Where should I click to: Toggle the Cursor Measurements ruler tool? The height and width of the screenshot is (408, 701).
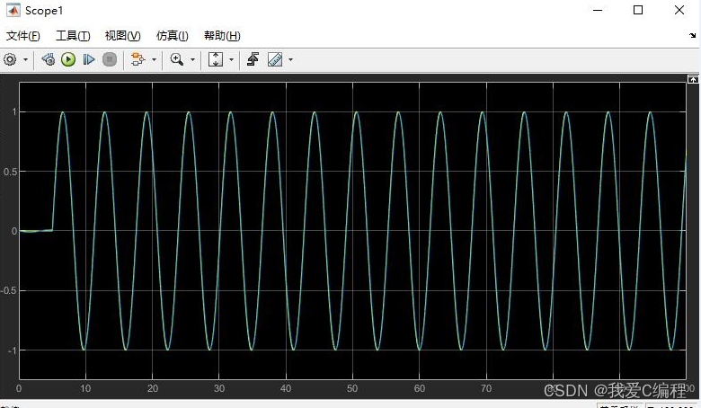coord(274,59)
